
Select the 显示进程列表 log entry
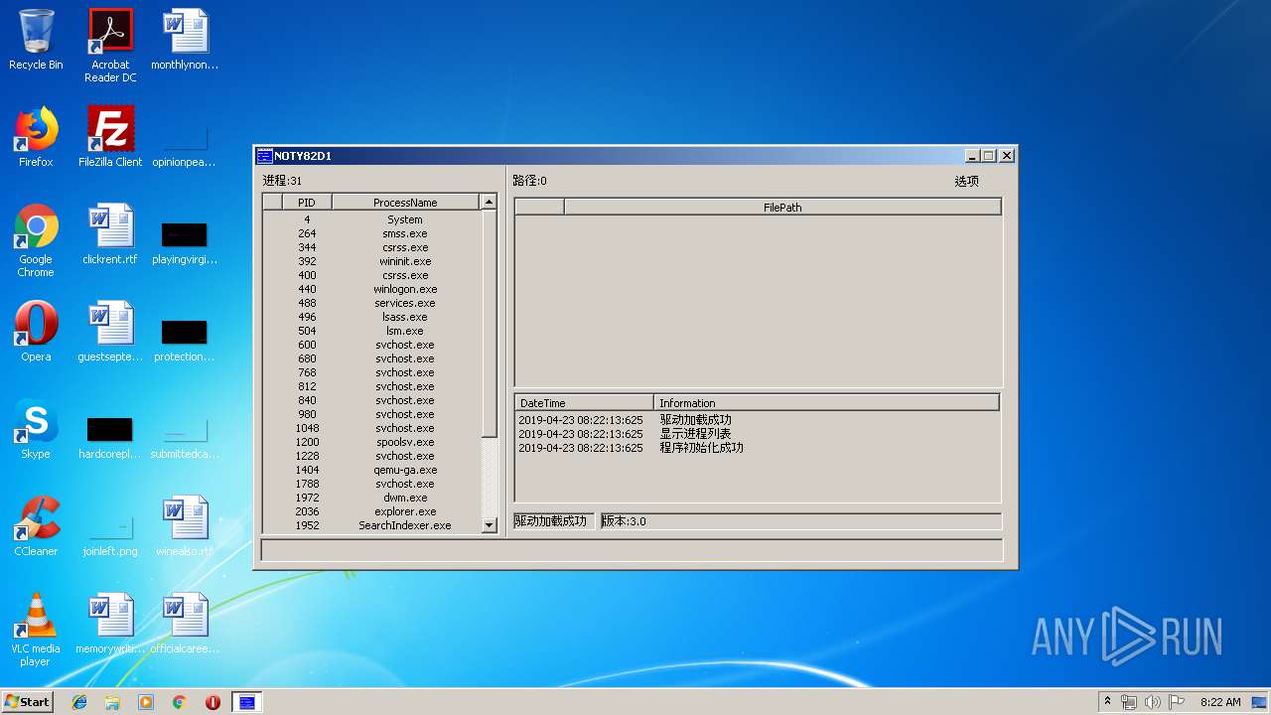[x=757, y=434]
